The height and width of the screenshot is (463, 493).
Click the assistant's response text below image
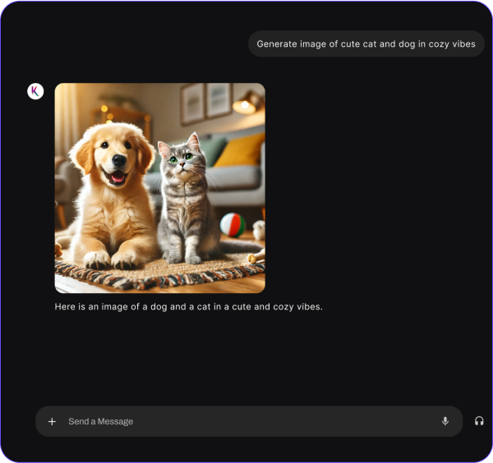[x=188, y=307]
